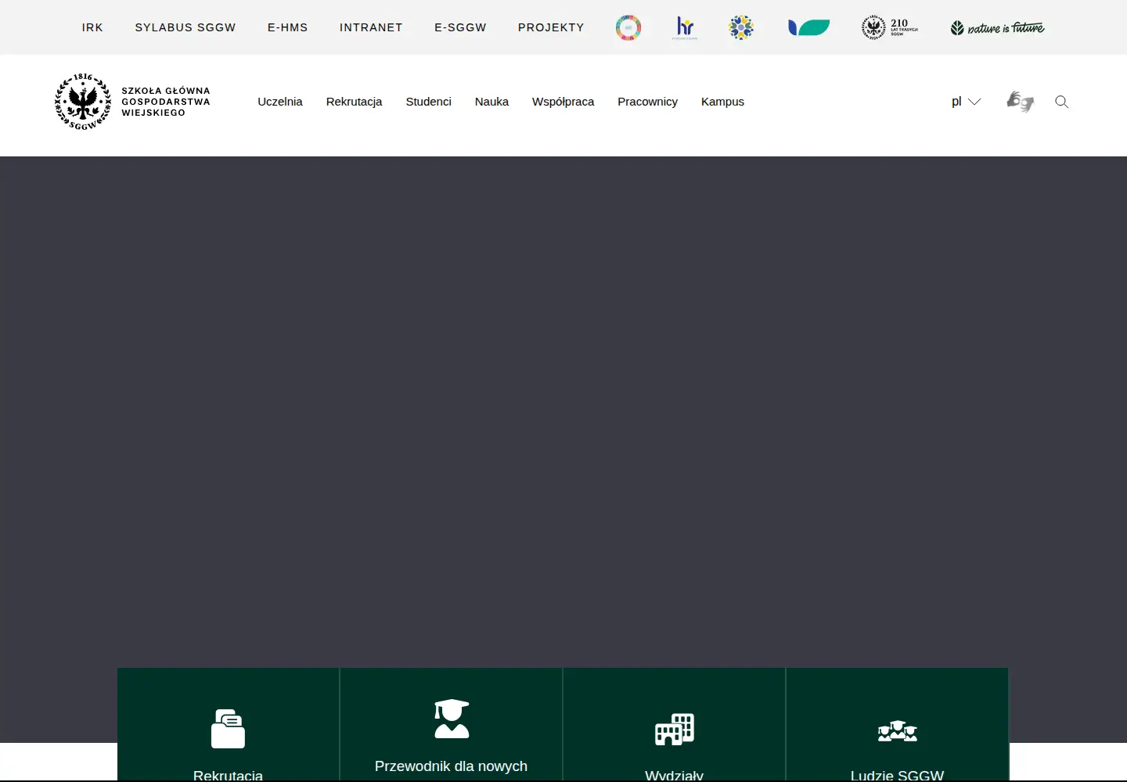Open the Nauka menu

pyautogui.click(x=491, y=102)
